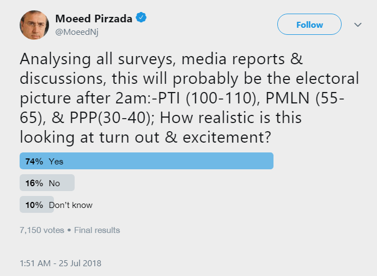Click the 'Don't know' option text
The image size is (377, 276).
[x=71, y=205]
